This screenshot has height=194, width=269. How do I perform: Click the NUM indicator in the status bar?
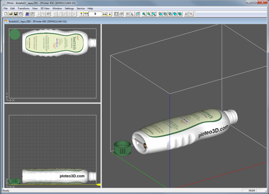[252, 191]
